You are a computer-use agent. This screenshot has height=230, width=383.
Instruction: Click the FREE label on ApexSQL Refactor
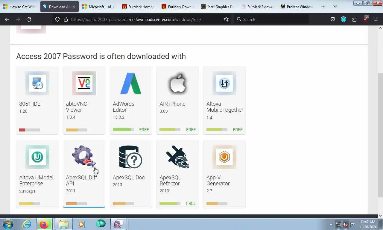[x=191, y=203]
